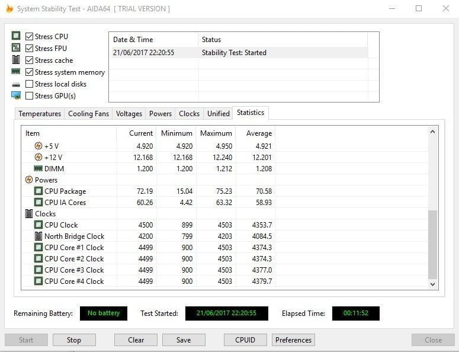Maximize the AIDA64 window
This screenshot has height=352, width=459.
click(419, 8)
